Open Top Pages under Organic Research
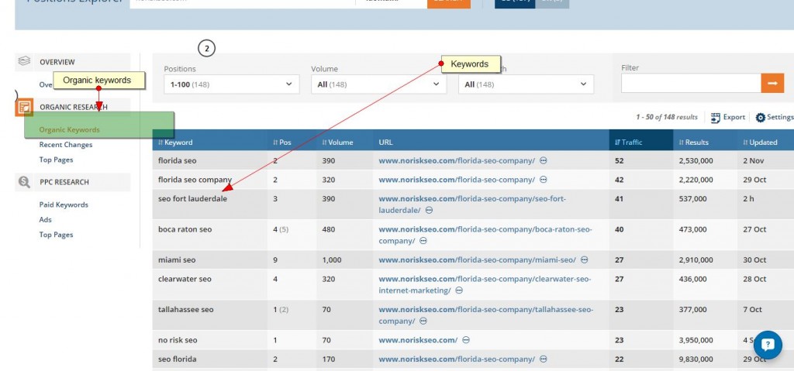794x371 pixels. click(56, 160)
